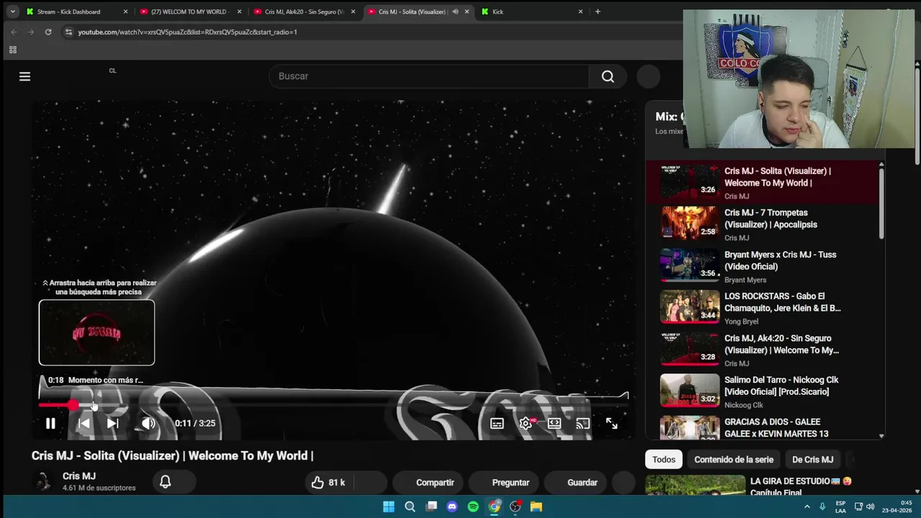Screen dimensions: 921x518
Task: Open File Explorer from the taskbar
Action: click(536, 506)
